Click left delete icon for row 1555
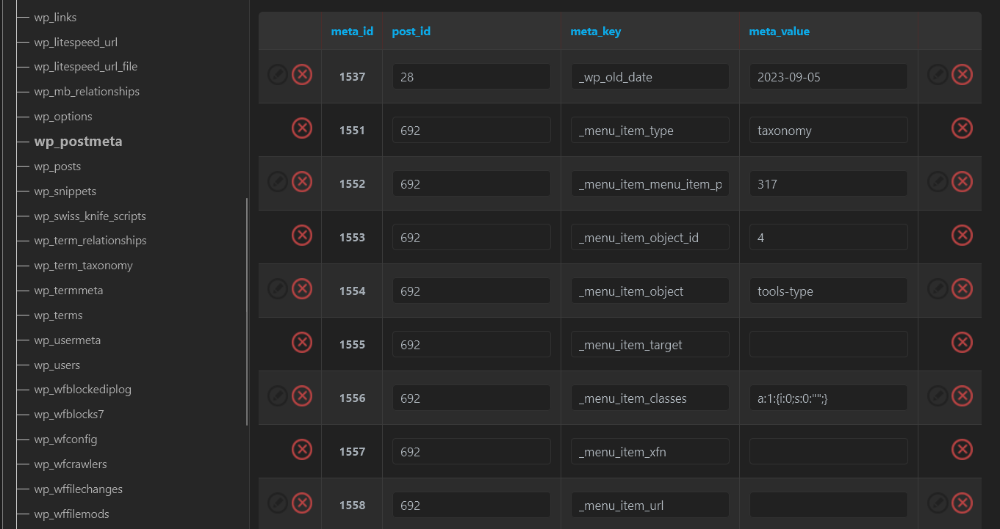Viewport: 1000px width, 529px height. click(x=302, y=343)
